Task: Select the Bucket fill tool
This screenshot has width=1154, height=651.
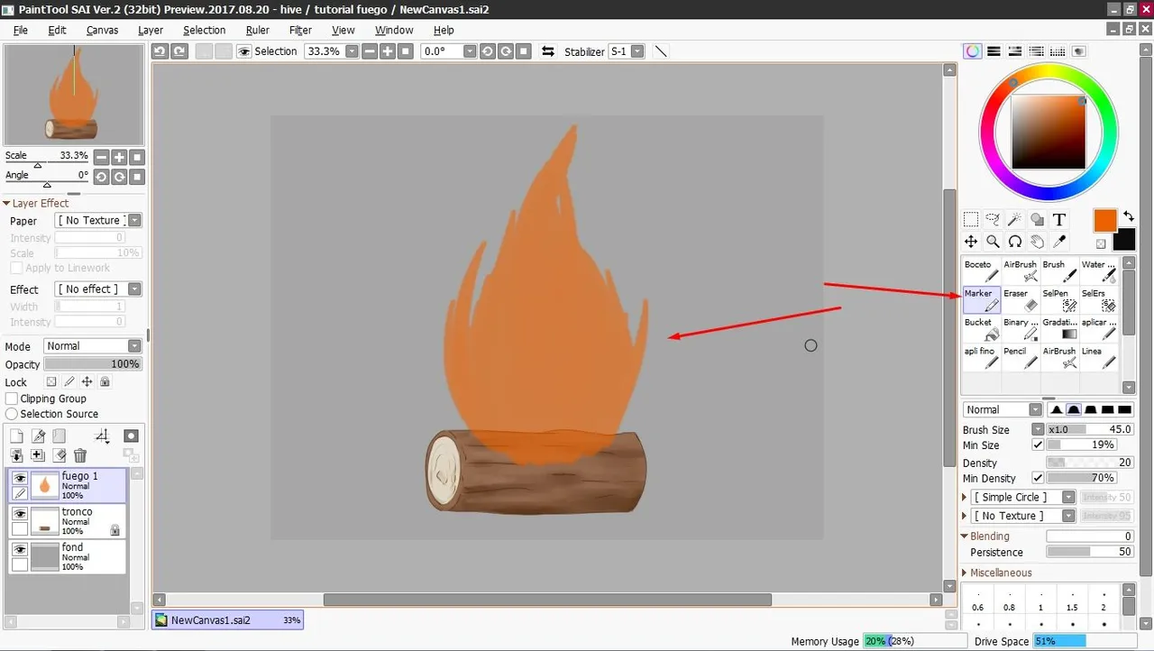Action: [x=982, y=328]
